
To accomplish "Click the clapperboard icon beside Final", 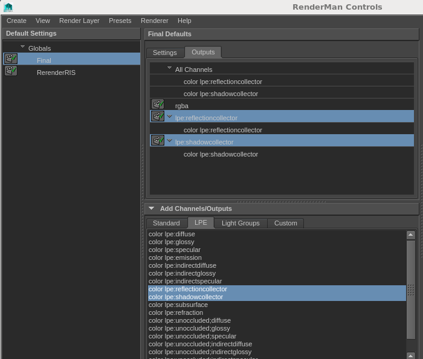I will pyautogui.click(x=11, y=59).
